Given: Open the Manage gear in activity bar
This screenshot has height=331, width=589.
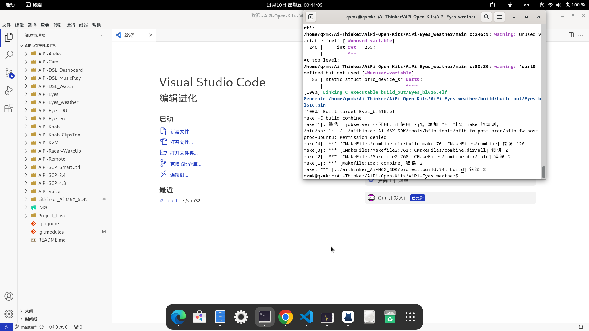Looking at the screenshot, I should pyautogui.click(x=9, y=314).
